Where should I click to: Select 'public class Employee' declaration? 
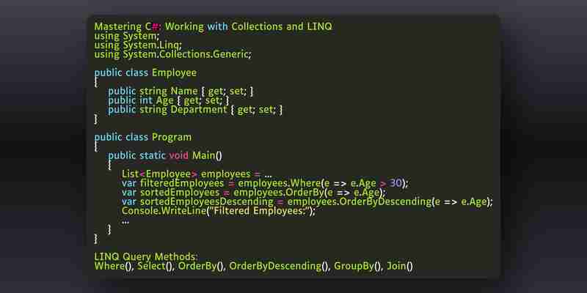tap(145, 73)
